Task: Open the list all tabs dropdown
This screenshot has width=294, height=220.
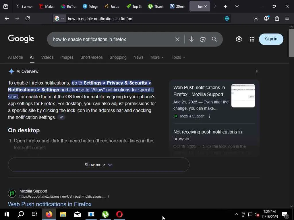Action: tap(237, 6)
